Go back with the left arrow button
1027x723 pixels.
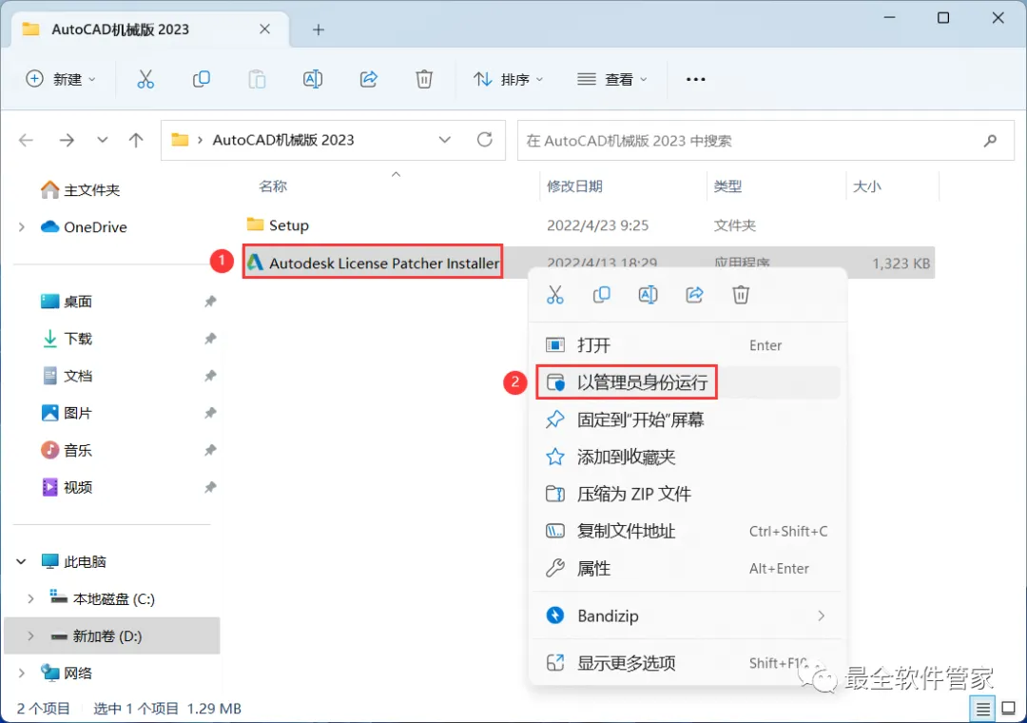coord(27,140)
